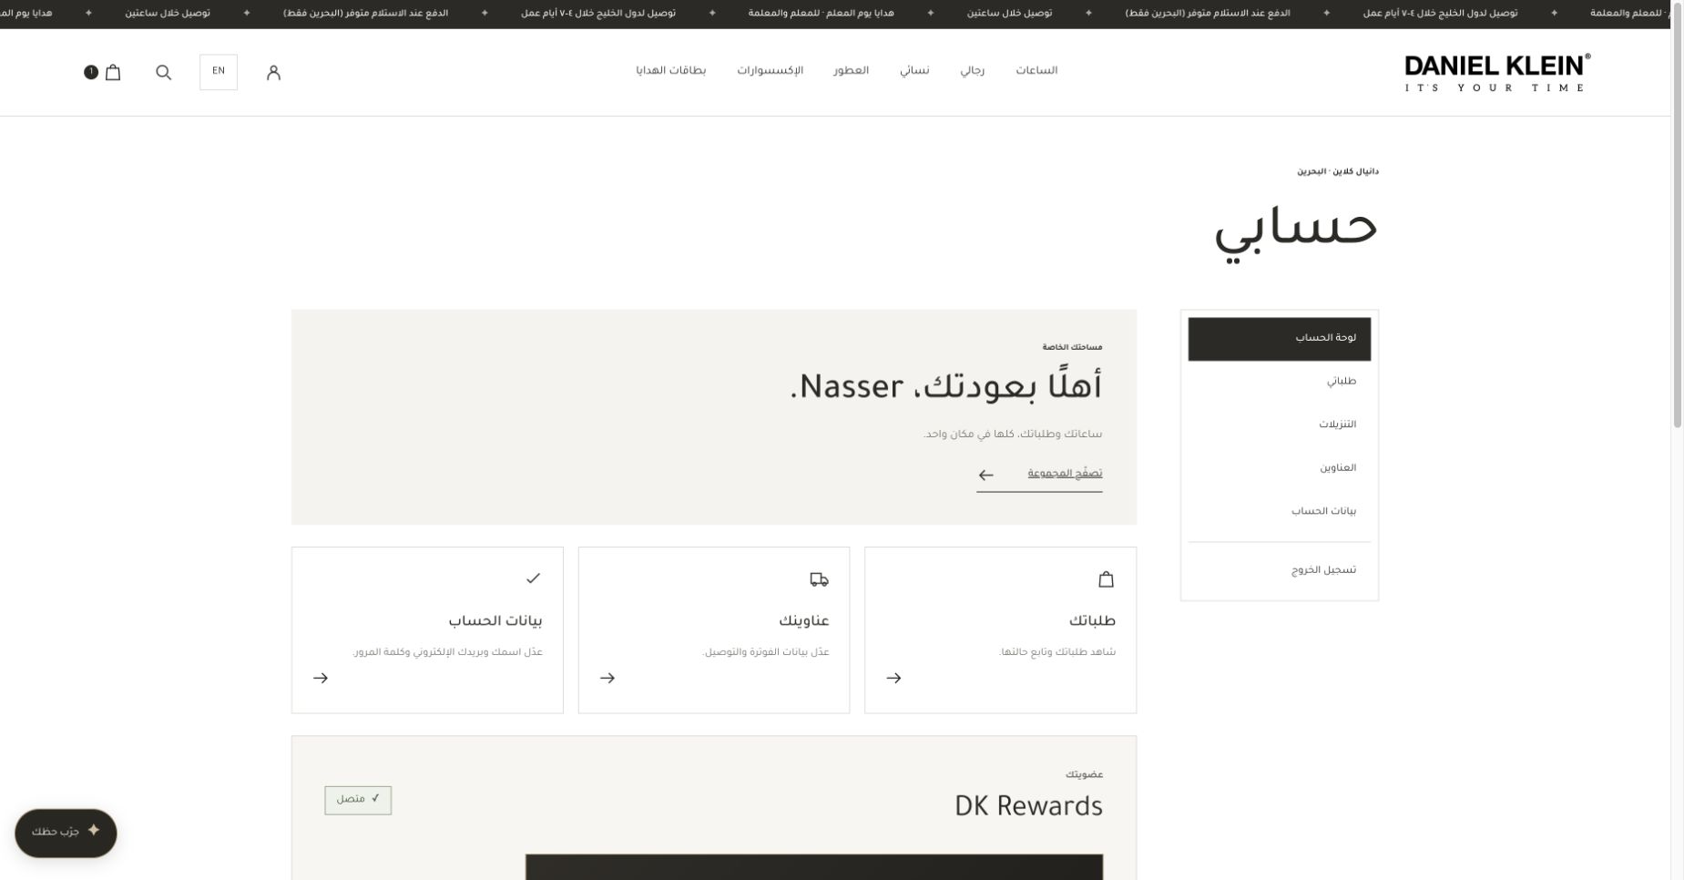Open the العطور menu item
The image size is (1684, 880).
pyautogui.click(x=851, y=71)
